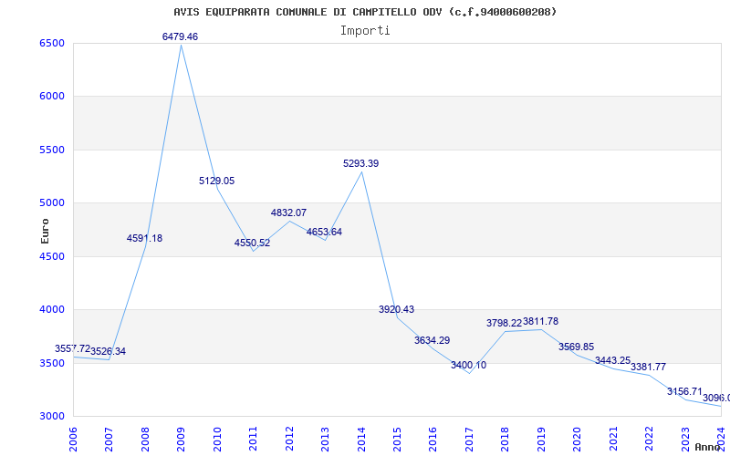This screenshot has width=730, height=456.
Task: Click the 6479.46 peak data label
Action: point(180,36)
